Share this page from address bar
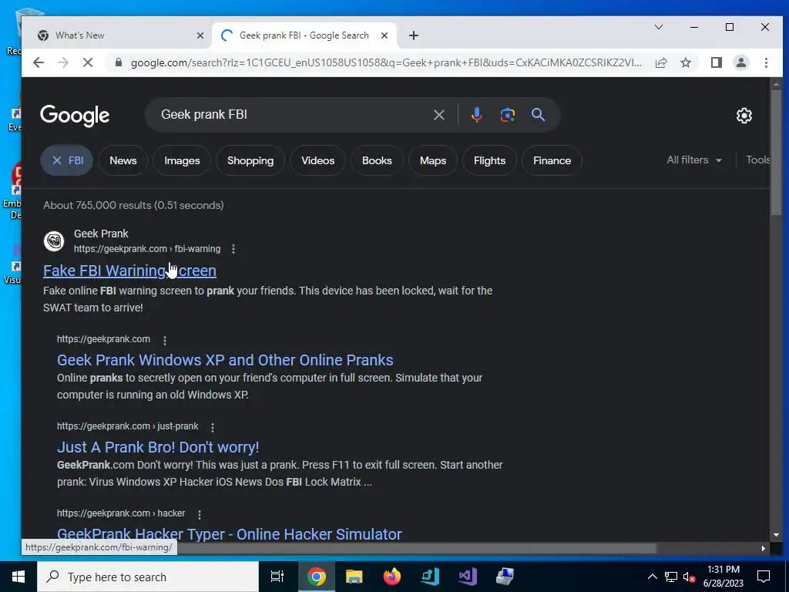The image size is (789, 592). pyautogui.click(x=660, y=62)
